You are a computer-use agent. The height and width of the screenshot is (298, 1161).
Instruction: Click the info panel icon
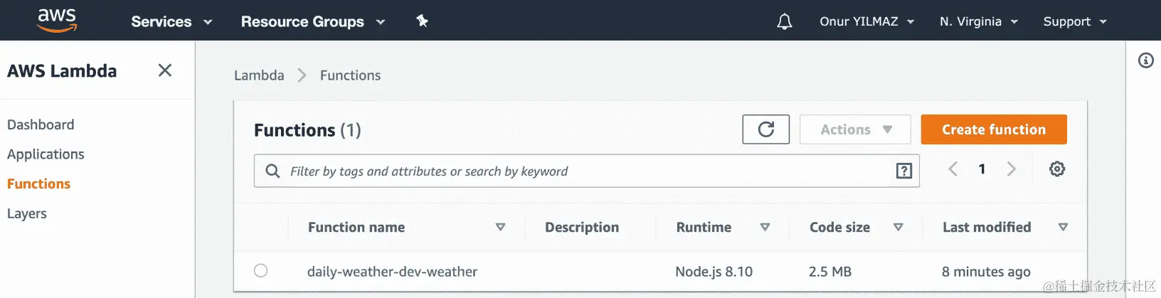(1145, 60)
